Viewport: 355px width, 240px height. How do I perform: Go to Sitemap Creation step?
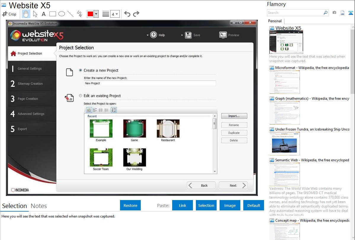(x=32, y=84)
